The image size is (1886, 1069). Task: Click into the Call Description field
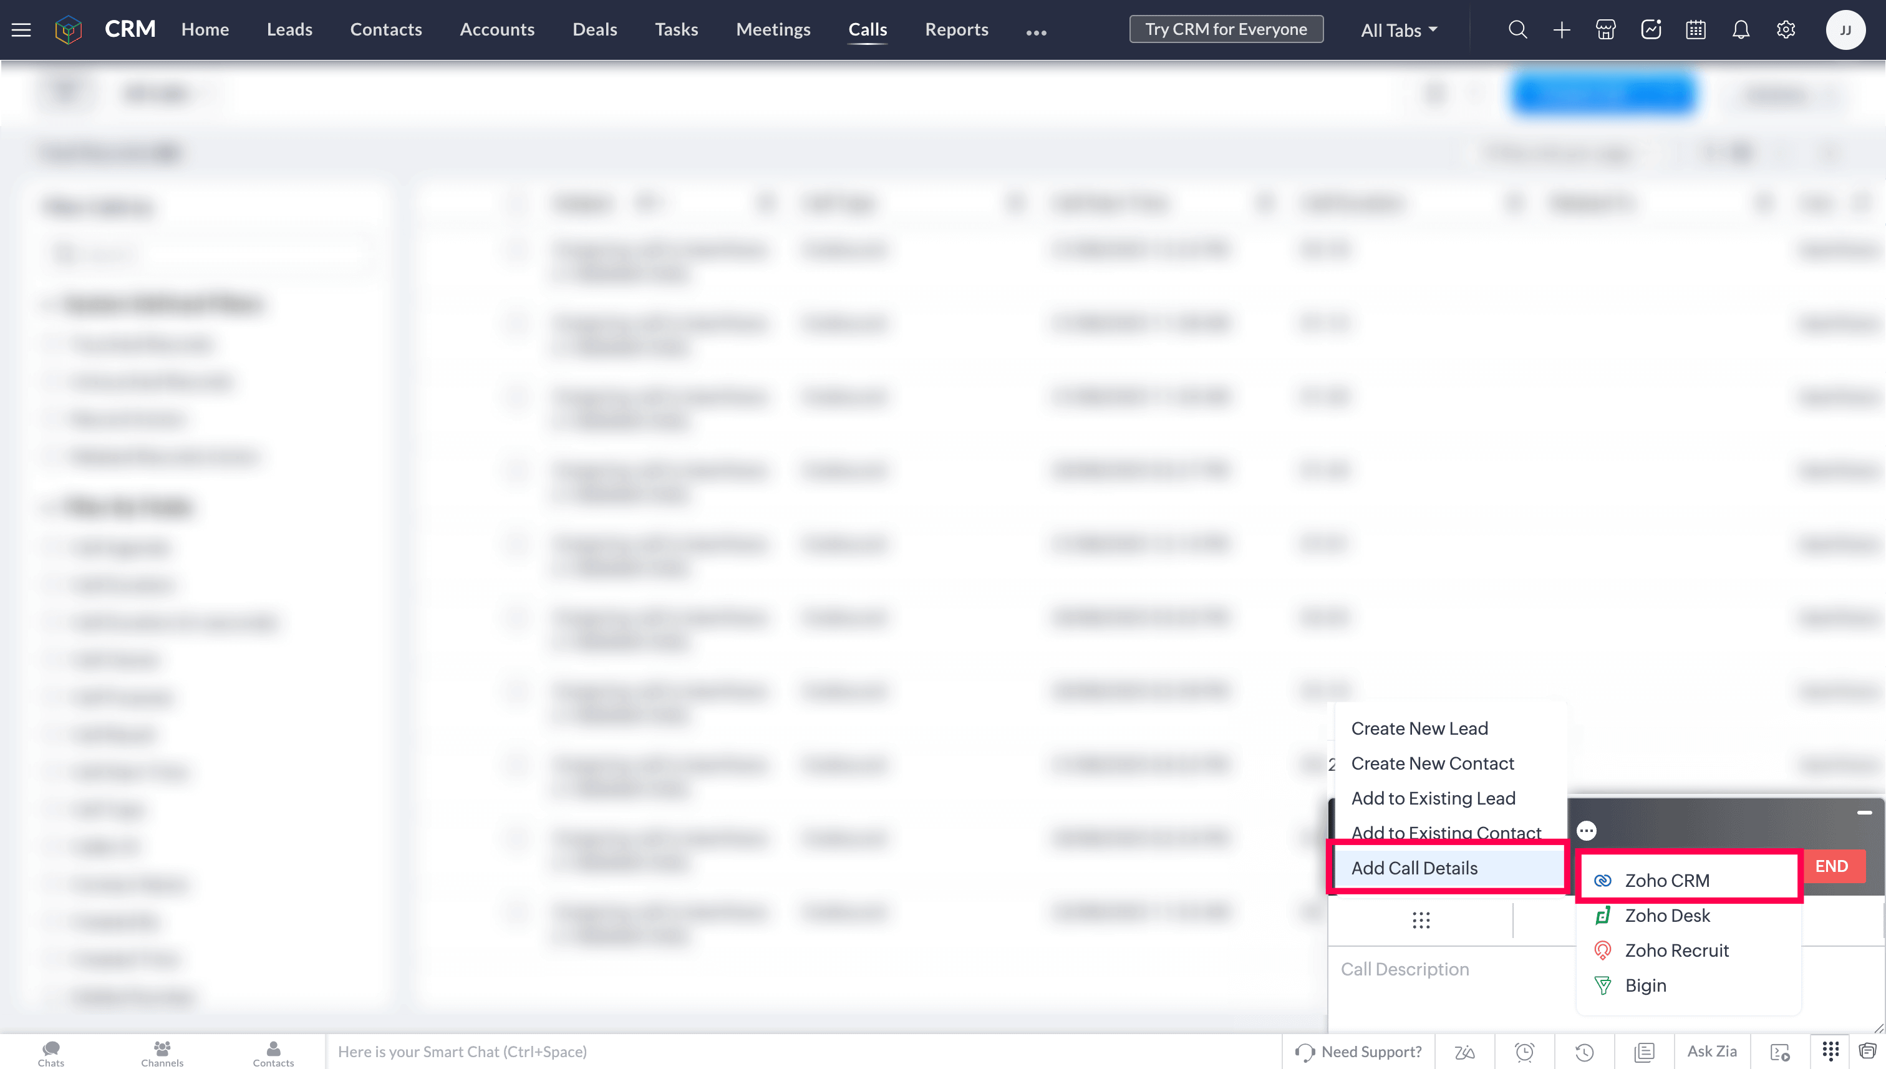pyautogui.click(x=1439, y=969)
